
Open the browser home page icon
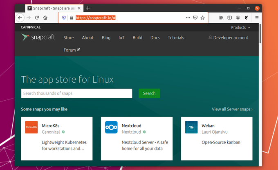point(45,18)
